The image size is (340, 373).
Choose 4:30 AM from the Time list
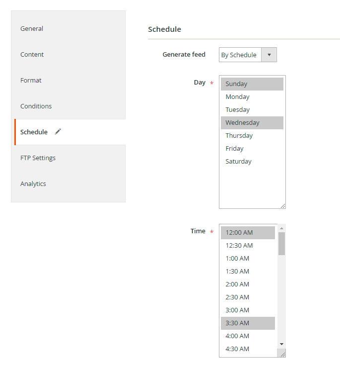click(237, 349)
